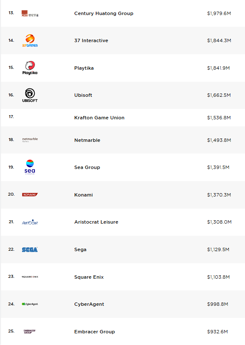245x345 pixels.
Task: Click the Sea Group logo
Action: [x=30, y=167]
